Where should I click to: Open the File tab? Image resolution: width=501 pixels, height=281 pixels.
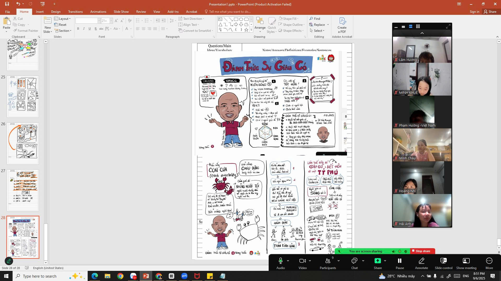point(8,12)
